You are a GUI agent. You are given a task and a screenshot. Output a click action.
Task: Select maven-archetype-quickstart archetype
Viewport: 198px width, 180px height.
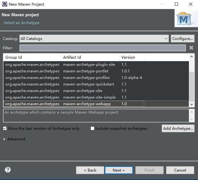96,84
